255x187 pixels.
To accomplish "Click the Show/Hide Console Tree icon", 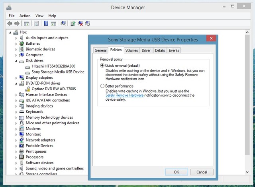I will pos(27,24).
